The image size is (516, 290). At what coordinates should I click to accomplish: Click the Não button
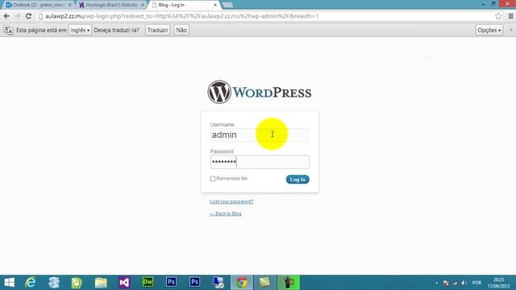coord(181,30)
